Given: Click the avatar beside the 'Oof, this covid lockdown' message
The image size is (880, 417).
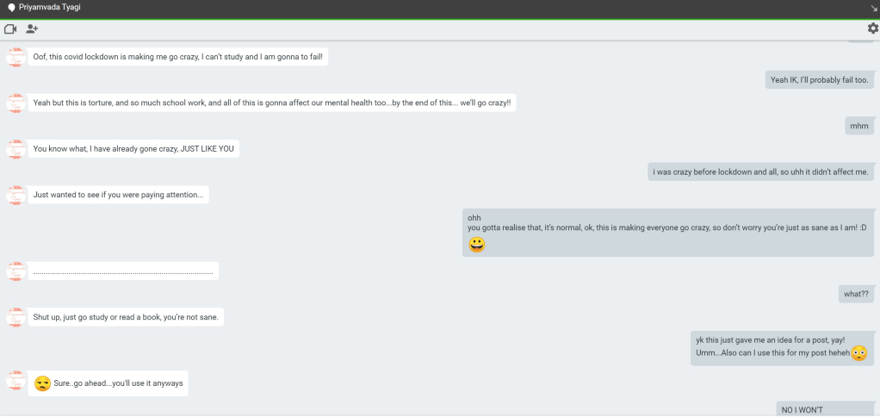Looking at the screenshot, I should pos(15,58).
